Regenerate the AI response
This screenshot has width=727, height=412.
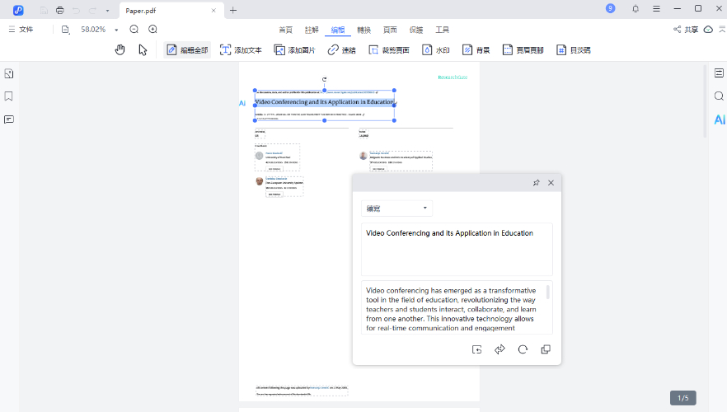tap(522, 349)
